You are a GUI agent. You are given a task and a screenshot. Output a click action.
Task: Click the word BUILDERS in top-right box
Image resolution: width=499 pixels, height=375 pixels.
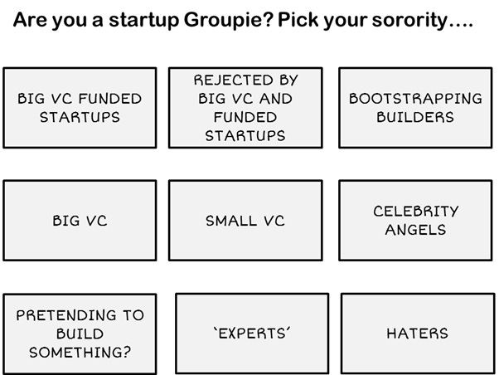point(415,117)
